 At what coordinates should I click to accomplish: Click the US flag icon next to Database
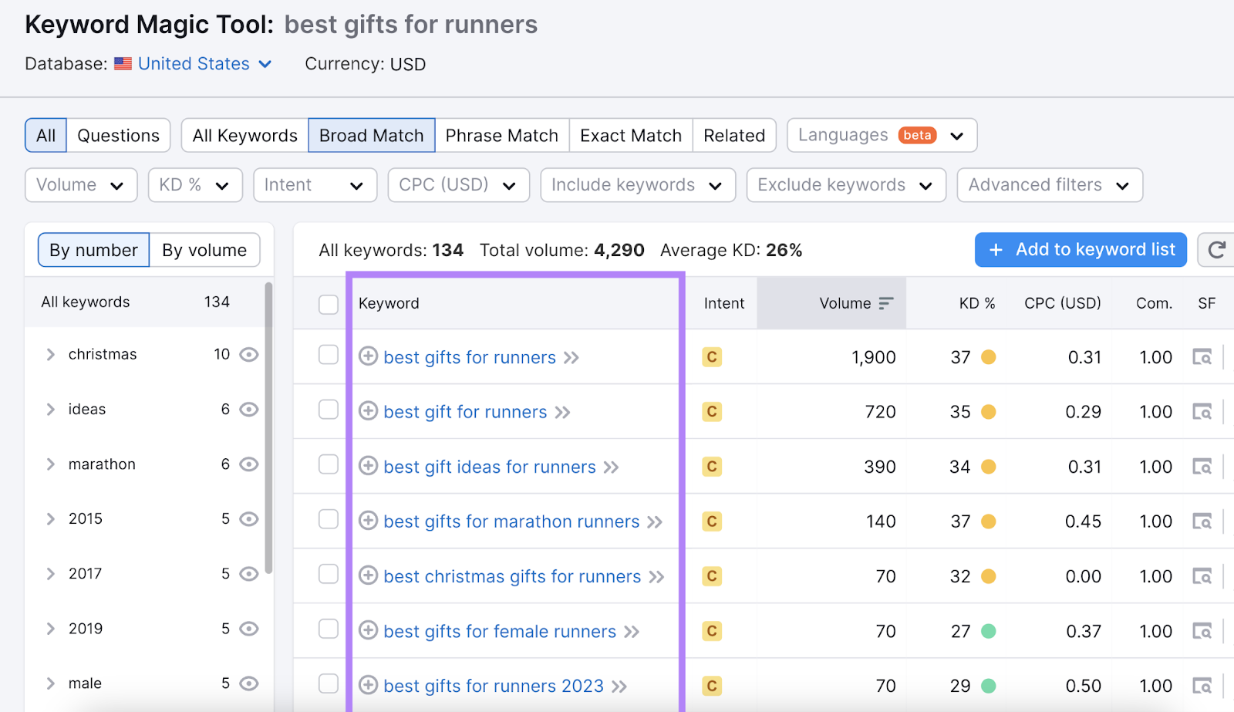(123, 63)
